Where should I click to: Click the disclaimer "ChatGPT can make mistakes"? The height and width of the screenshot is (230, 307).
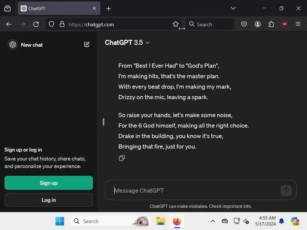click(178, 206)
